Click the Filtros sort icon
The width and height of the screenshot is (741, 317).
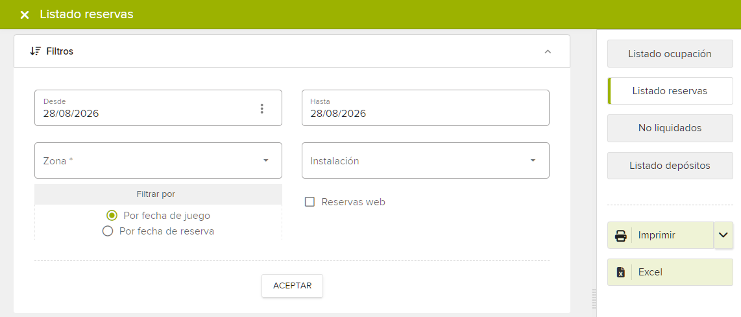click(x=36, y=51)
